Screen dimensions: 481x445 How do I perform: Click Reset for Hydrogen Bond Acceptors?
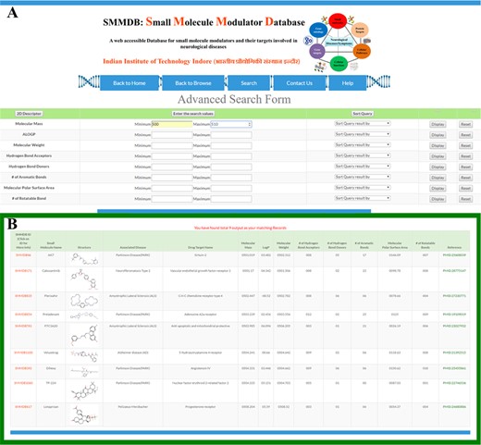click(465, 156)
